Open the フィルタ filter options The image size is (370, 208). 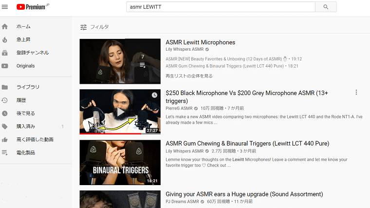point(94,27)
